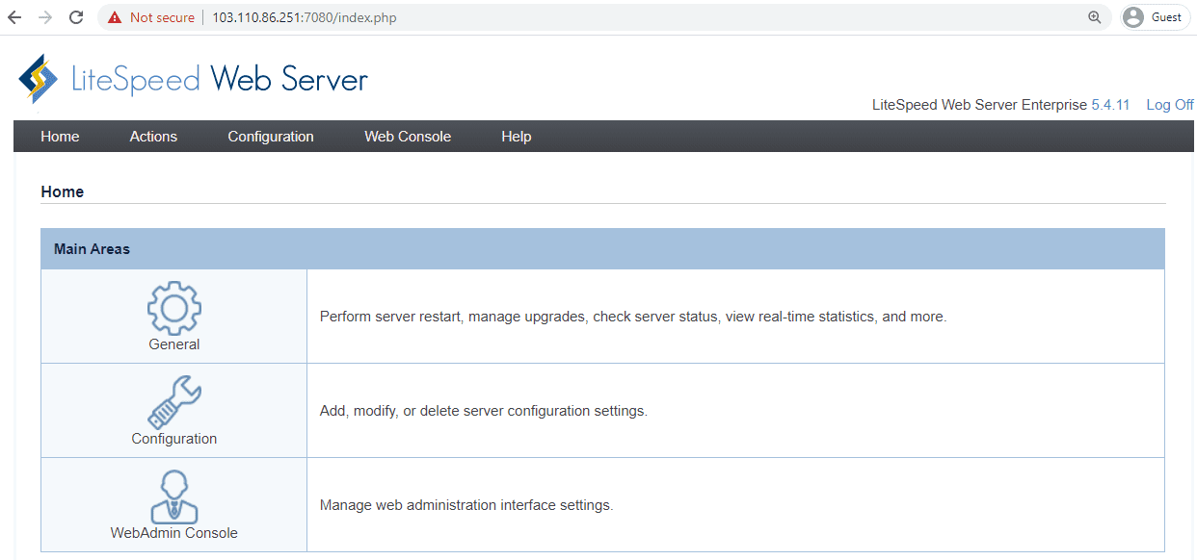Click the browser forward arrow
Viewport: 1197px width, 560px height.
point(45,16)
